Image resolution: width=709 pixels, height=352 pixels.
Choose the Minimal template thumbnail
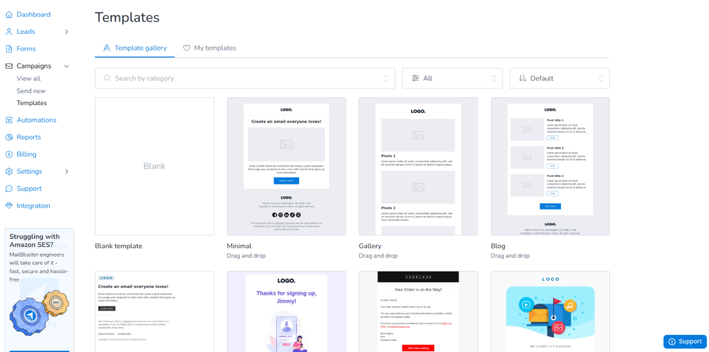pyautogui.click(x=286, y=166)
